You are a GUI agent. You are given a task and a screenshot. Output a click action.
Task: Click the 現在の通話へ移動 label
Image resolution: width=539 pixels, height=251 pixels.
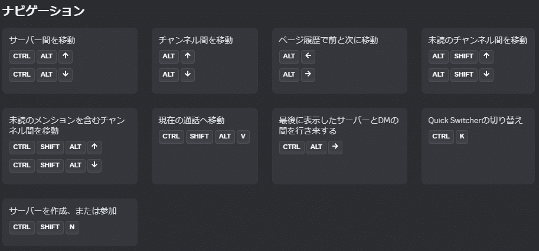(191, 120)
